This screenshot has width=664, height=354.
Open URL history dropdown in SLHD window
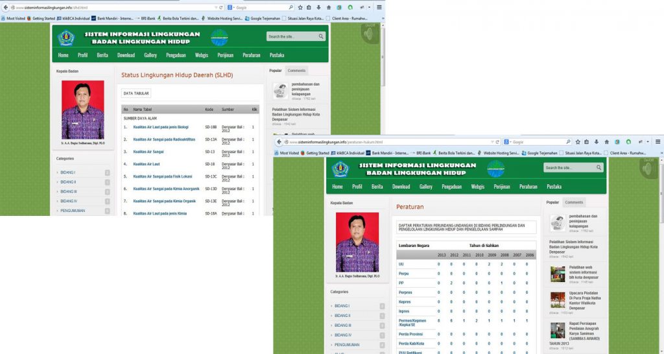(x=215, y=8)
